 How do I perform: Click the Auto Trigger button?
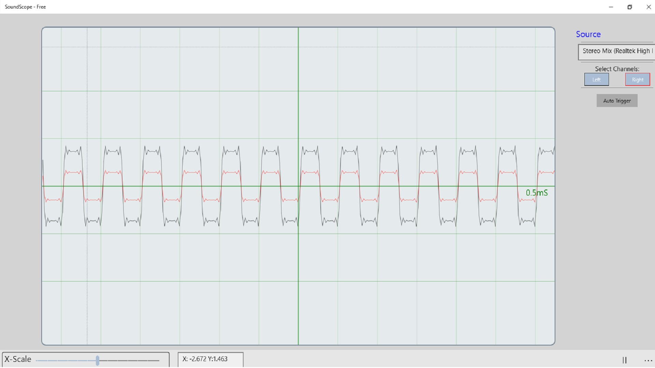(617, 101)
